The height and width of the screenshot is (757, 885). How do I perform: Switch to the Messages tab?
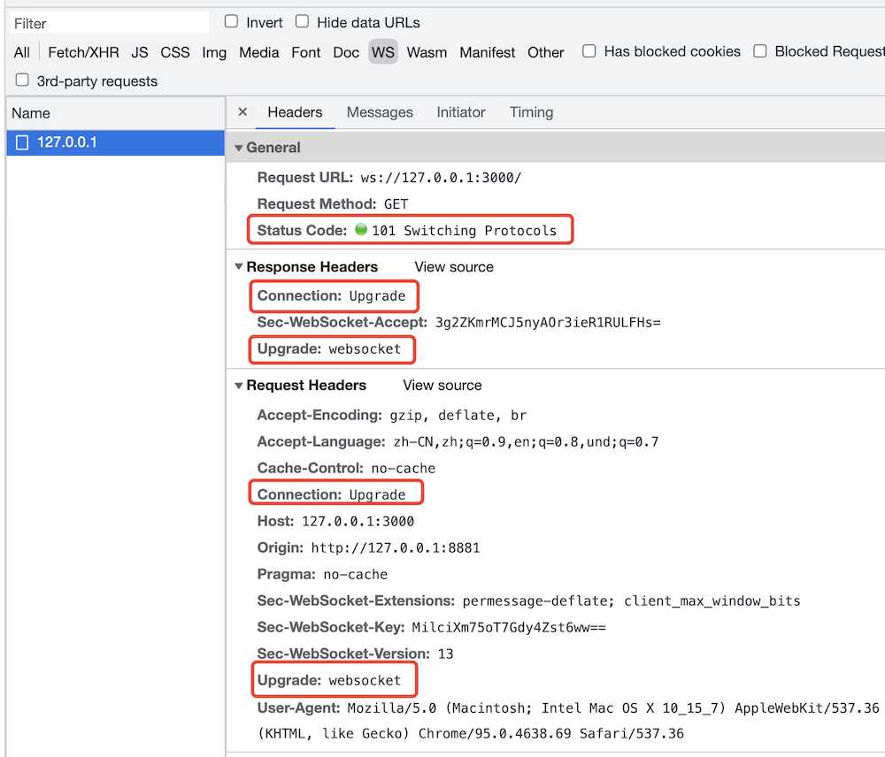380,112
